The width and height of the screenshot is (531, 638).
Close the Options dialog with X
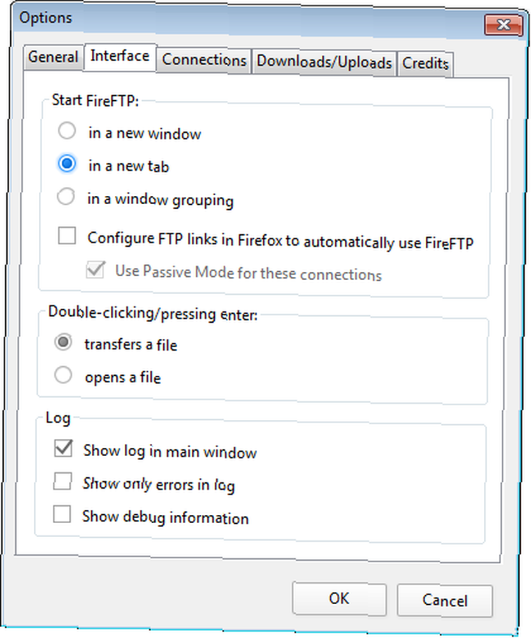coord(504,26)
